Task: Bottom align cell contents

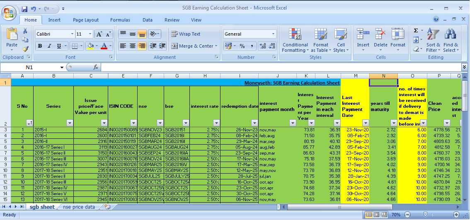Action: point(142,34)
